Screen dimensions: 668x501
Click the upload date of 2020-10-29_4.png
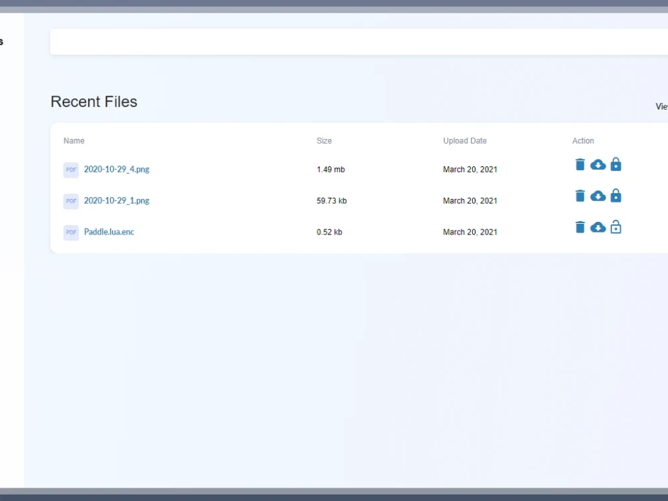pos(470,170)
